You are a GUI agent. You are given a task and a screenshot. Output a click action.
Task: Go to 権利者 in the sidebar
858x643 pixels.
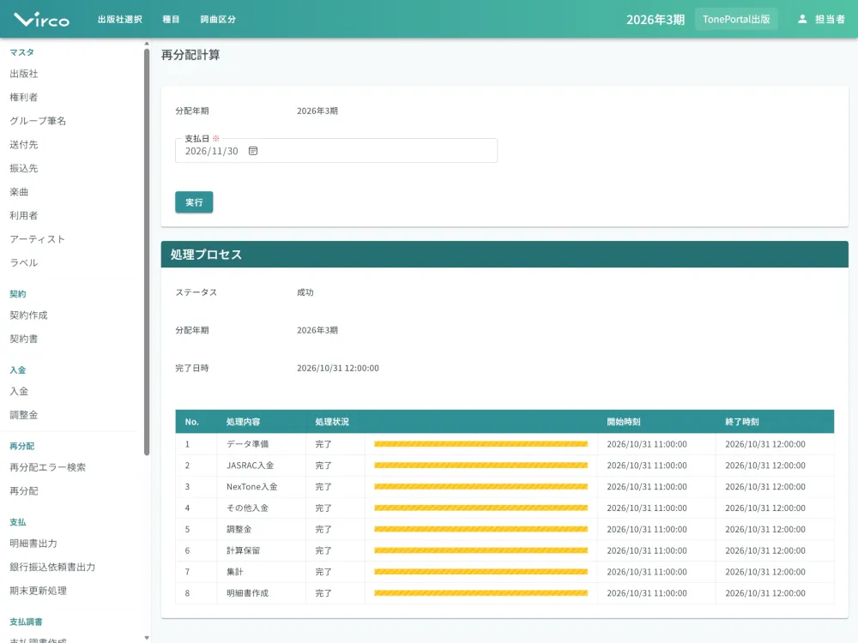pos(24,98)
